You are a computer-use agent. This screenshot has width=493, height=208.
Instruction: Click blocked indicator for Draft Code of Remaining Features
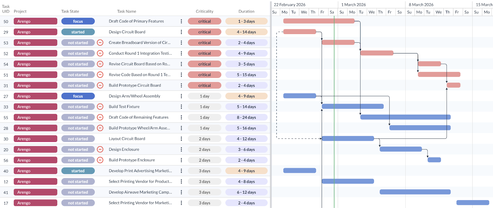click(100, 117)
